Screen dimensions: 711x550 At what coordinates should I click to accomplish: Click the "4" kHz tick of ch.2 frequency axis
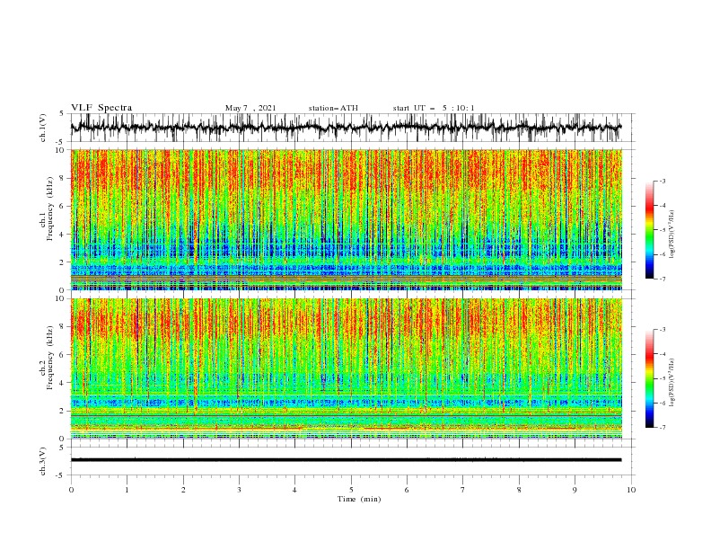63,383
